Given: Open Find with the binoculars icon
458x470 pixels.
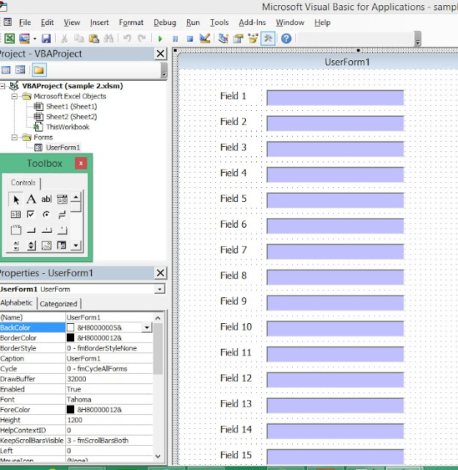Looking at the screenshot, I should coord(109,38).
